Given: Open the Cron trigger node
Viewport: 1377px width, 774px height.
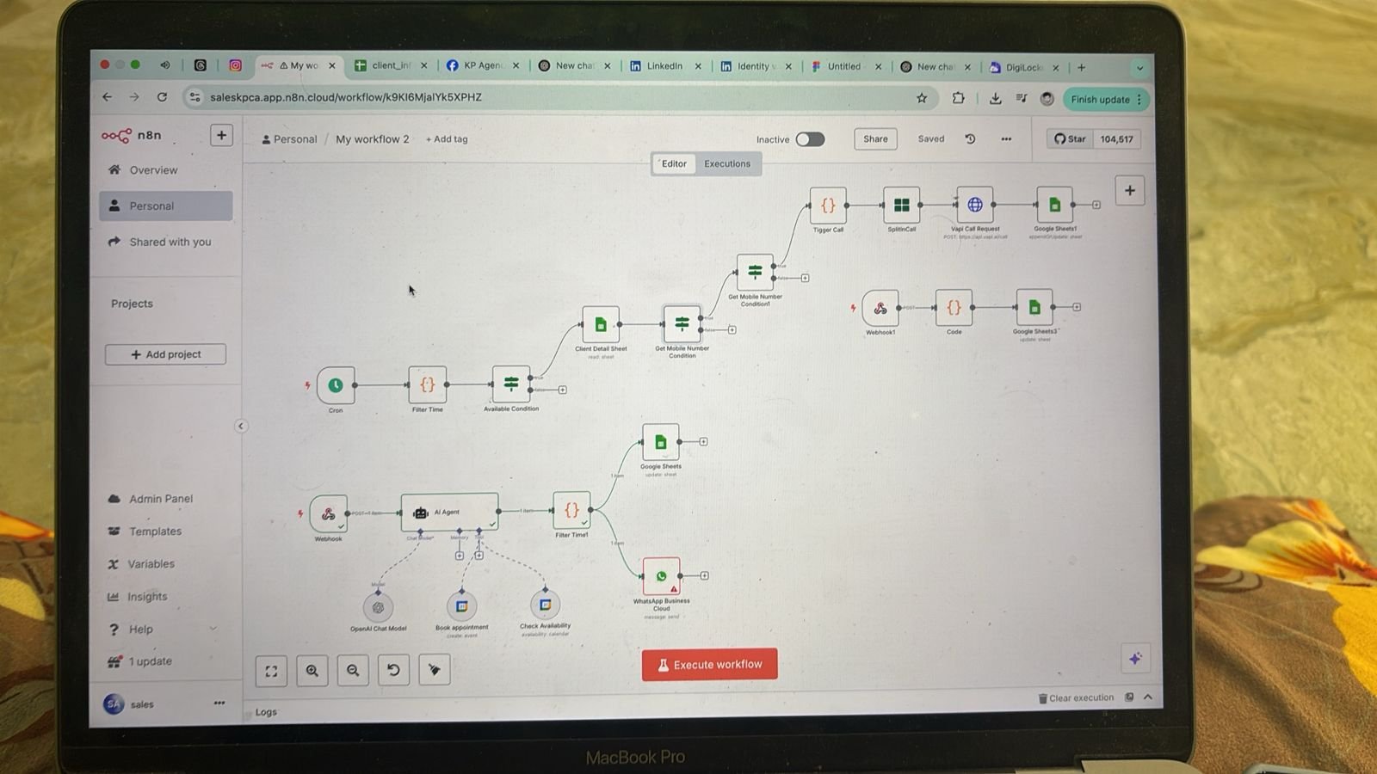Looking at the screenshot, I should point(336,385).
